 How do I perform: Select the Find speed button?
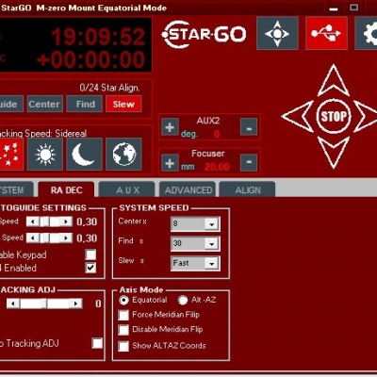(85, 104)
